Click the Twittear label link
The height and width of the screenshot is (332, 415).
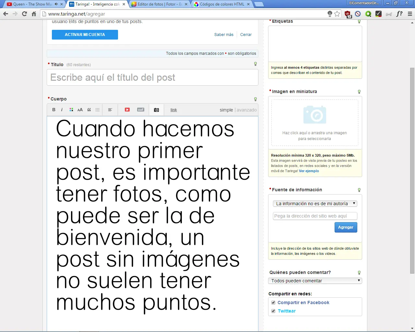click(x=287, y=311)
